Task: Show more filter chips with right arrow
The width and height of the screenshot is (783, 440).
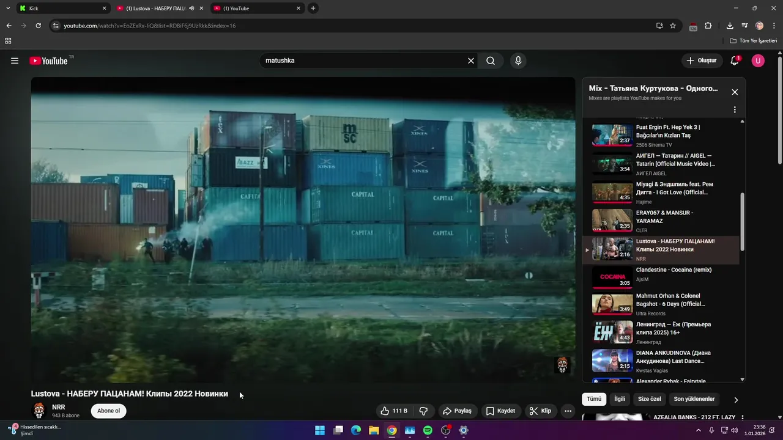Action: [x=736, y=400]
